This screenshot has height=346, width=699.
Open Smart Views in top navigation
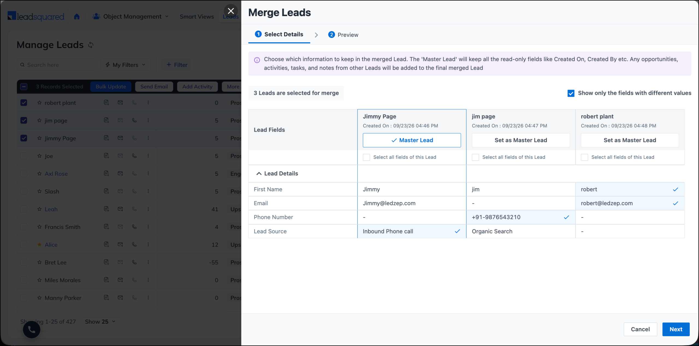point(197,17)
